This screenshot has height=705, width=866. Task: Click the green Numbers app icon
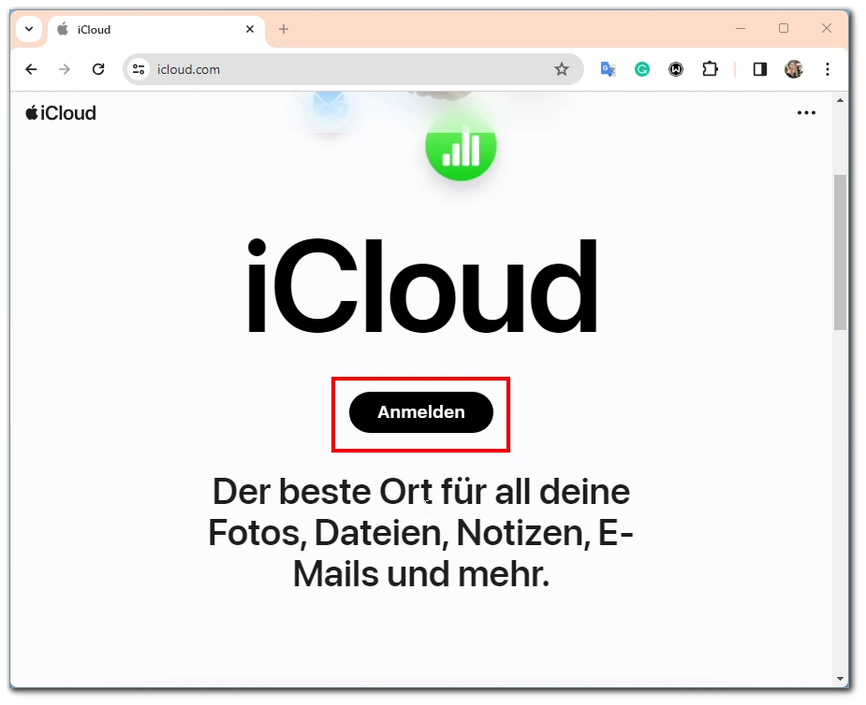click(461, 147)
